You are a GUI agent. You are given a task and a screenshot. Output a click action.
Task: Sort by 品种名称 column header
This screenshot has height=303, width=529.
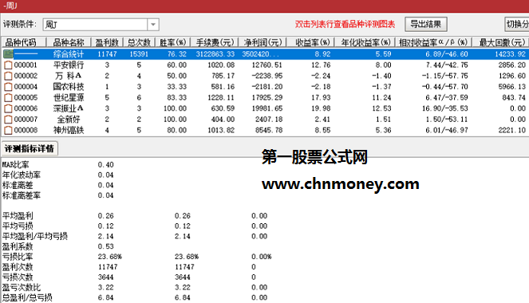pyautogui.click(x=69, y=42)
